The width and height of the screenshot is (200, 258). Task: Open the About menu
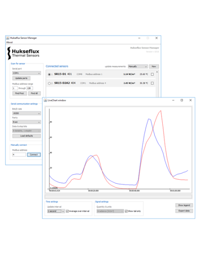point(9,42)
